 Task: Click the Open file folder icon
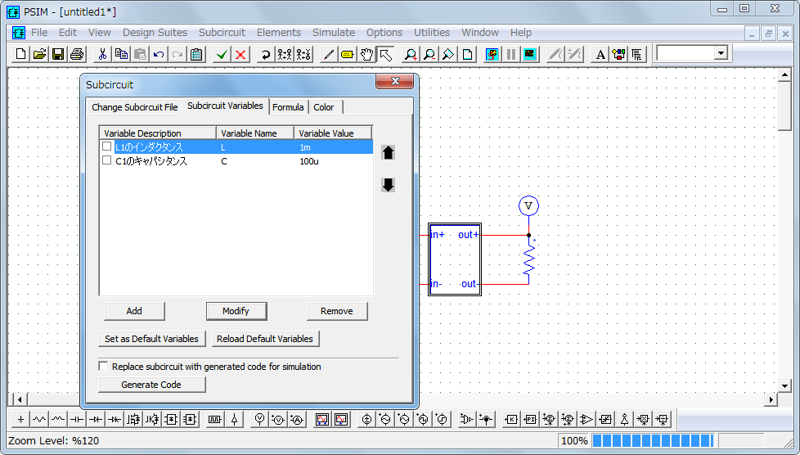pyautogui.click(x=39, y=54)
